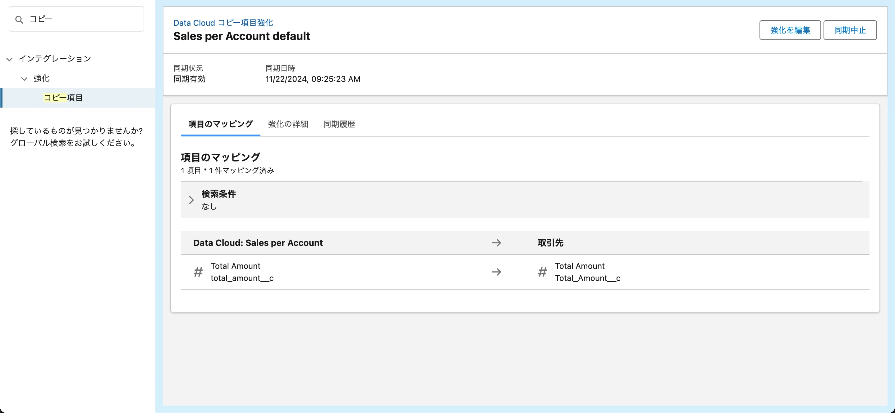The width and height of the screenshot is (895, 413).
Task: Collapse the インテグレーション tree section
Action: (x=10, y=59)
